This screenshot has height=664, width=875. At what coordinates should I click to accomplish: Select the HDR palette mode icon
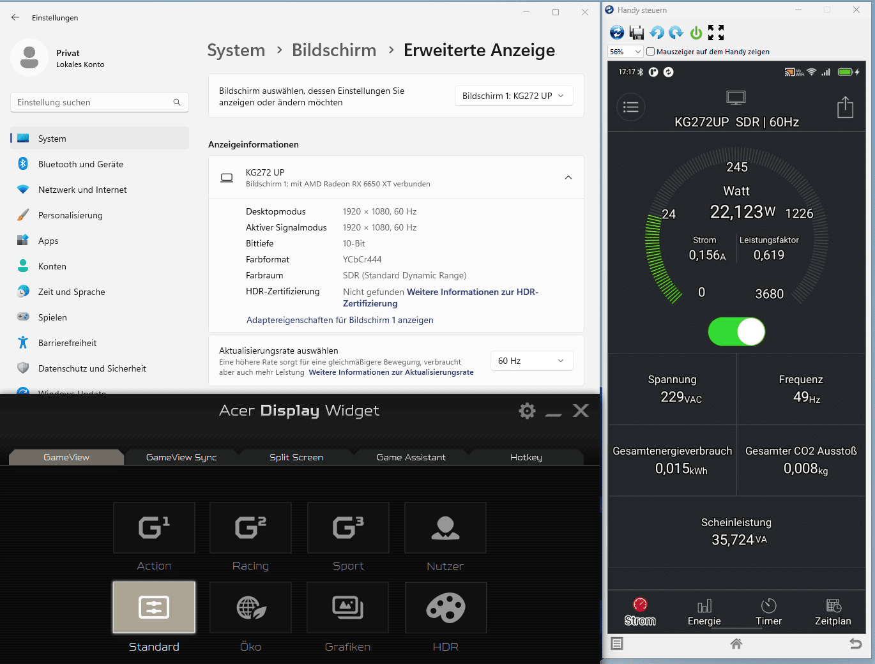pos(445,607)
